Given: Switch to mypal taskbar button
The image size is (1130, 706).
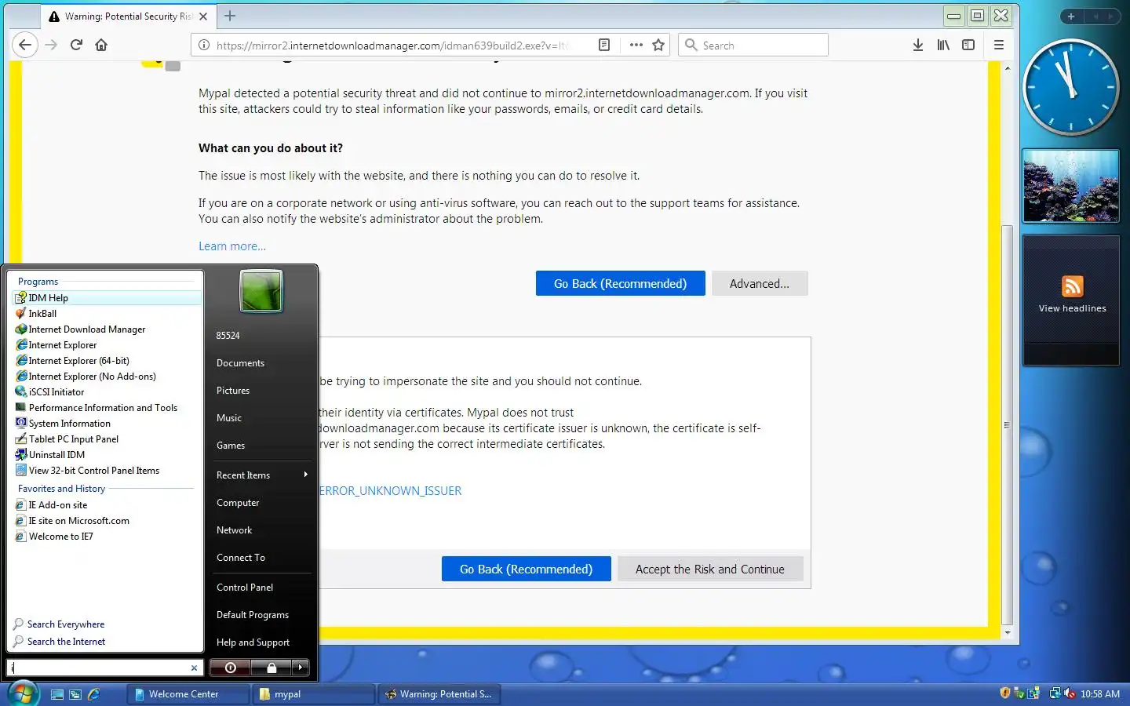Looking at the screenshot, I should pos(314,694).
